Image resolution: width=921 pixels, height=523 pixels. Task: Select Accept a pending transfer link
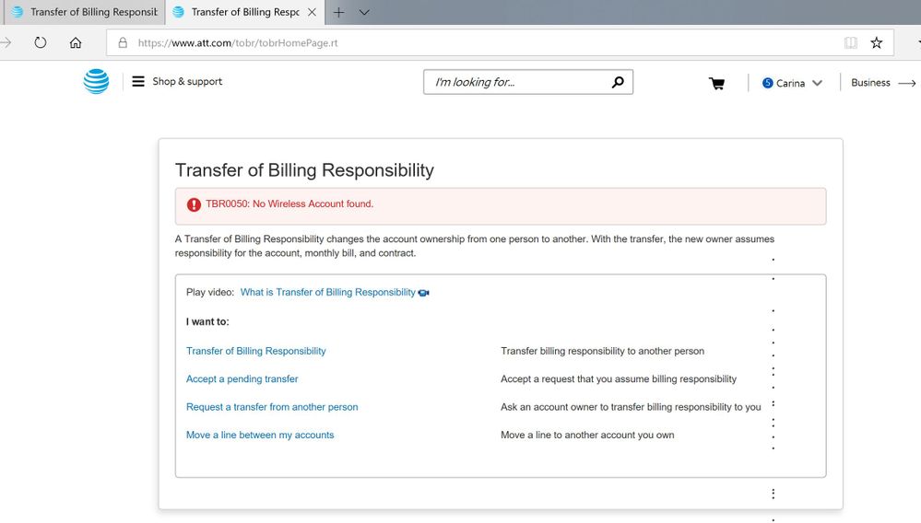tap(242, 379)
